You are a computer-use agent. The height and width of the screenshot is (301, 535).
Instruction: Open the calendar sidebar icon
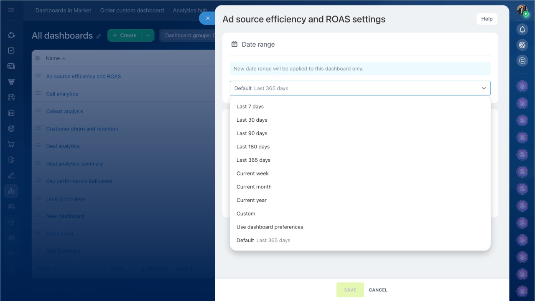[11, 97]
